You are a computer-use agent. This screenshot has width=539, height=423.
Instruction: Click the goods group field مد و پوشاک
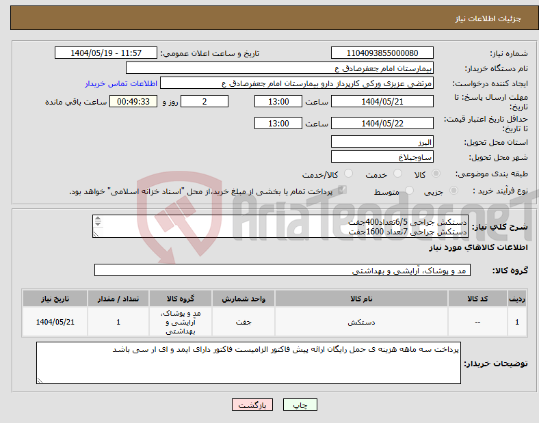[282, 270]
